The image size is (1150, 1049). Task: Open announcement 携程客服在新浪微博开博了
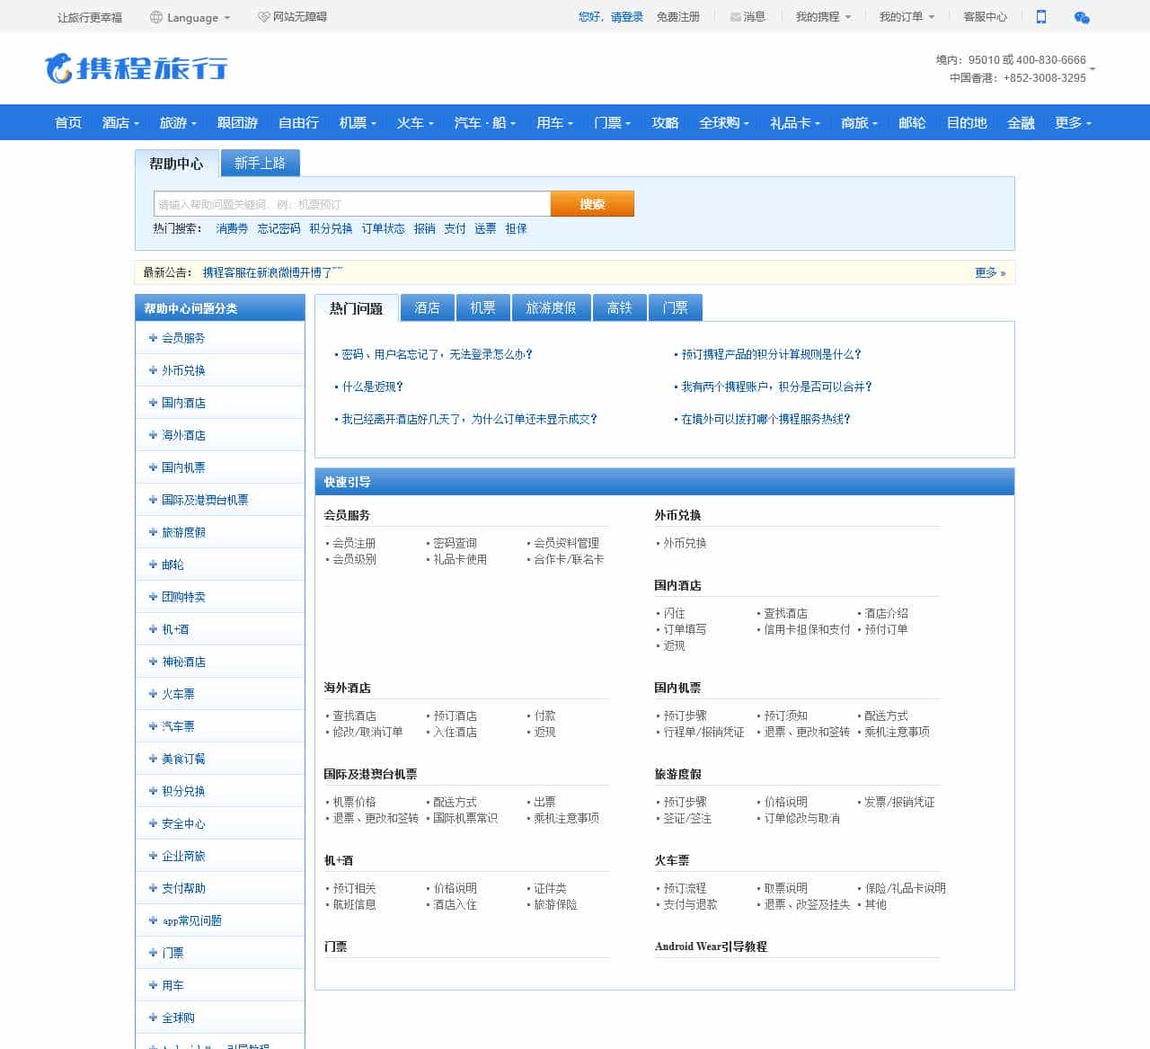[x=272, y=272]
